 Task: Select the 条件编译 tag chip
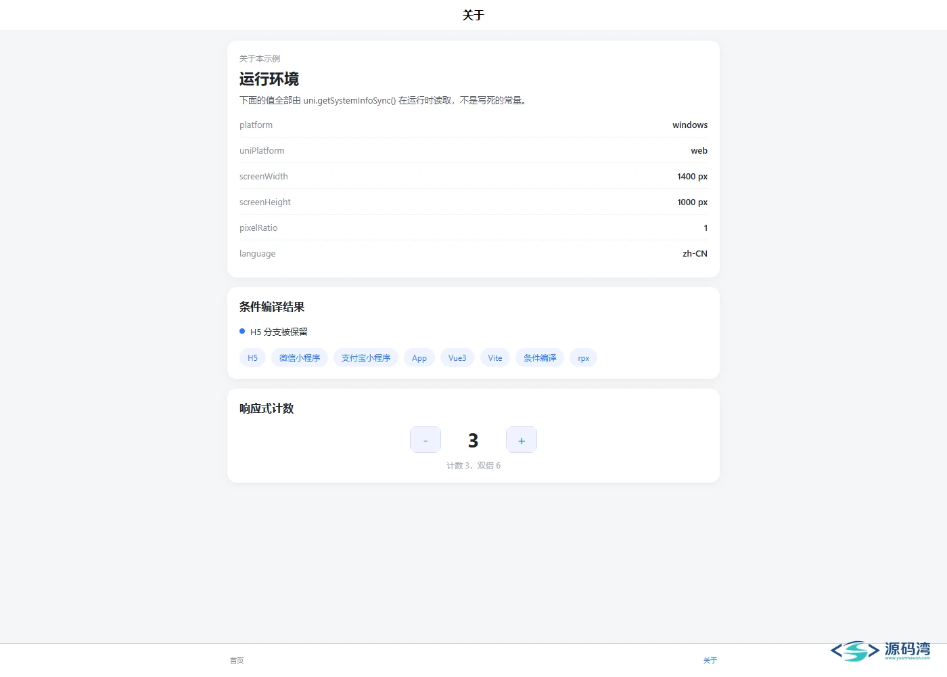click(x=540, y=357)
